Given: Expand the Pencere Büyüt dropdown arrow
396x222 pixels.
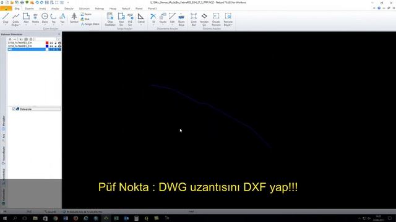Looking at the screenshot, I should (x=232, y=25).
